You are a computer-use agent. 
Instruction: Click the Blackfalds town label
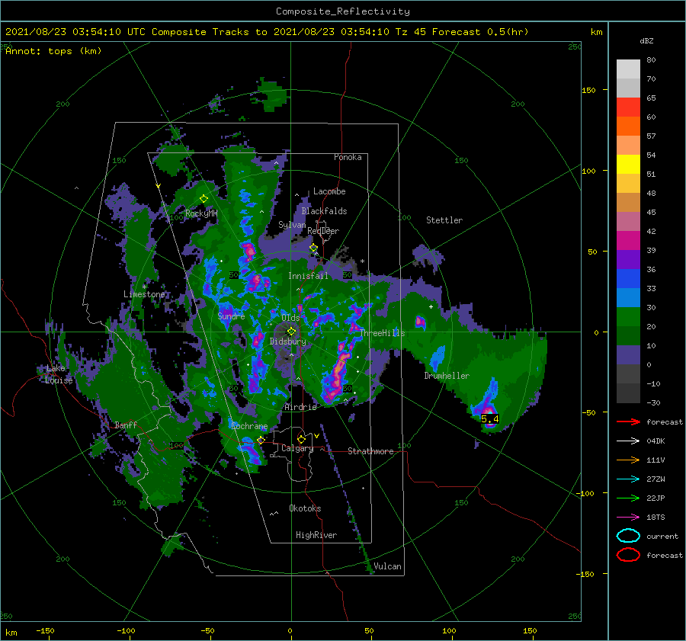(x=324, y=211)
